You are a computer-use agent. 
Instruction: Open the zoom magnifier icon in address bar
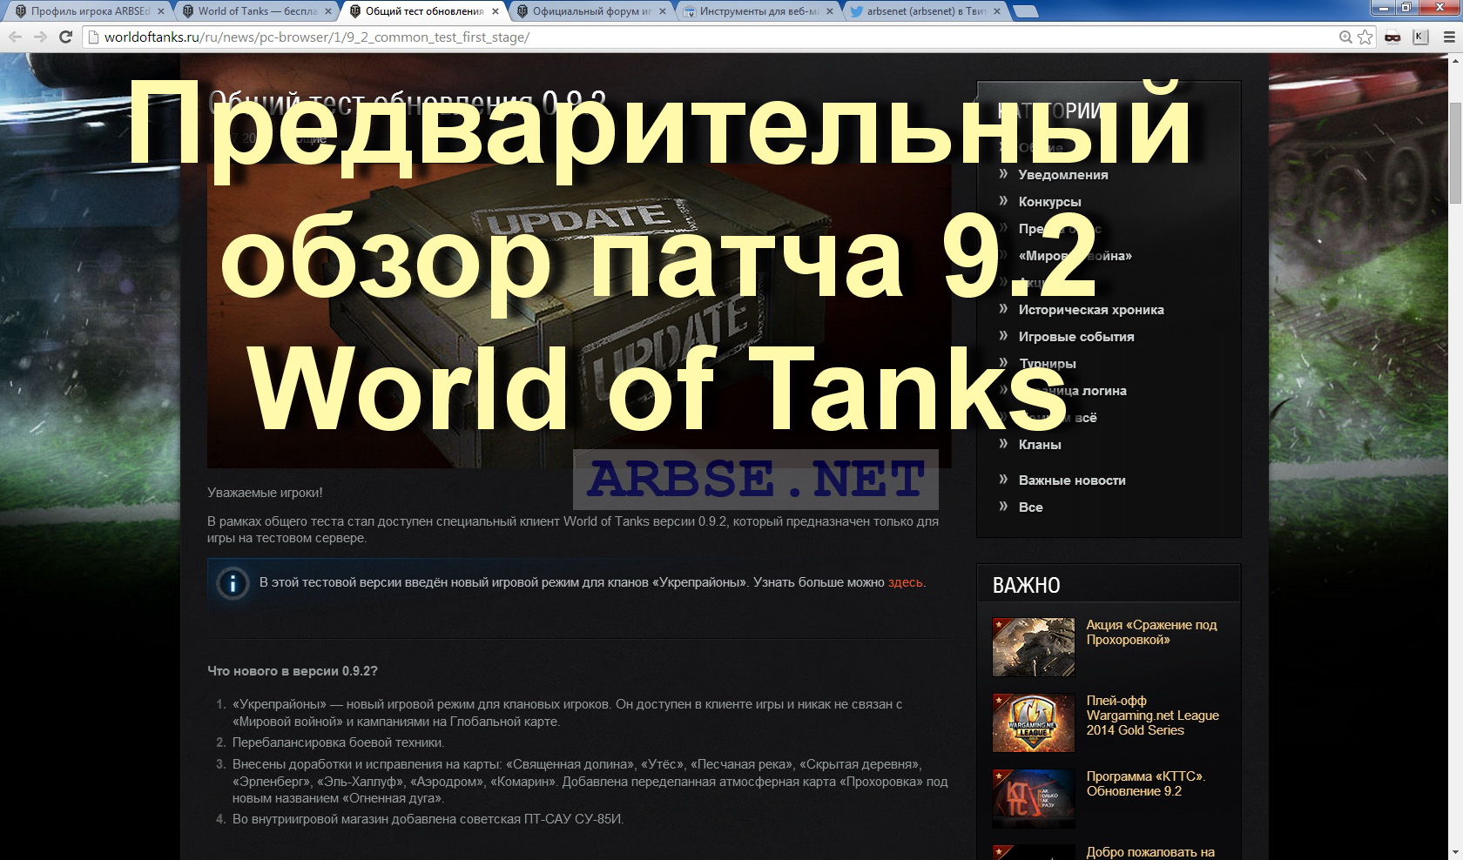click(x=1345, y=37)
